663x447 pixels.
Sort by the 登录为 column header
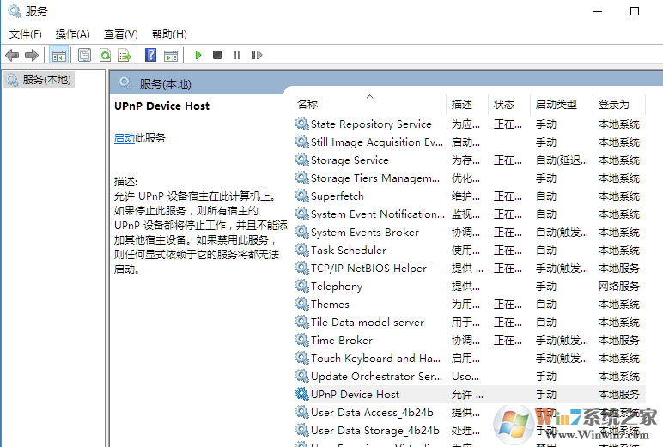[613, 105]
